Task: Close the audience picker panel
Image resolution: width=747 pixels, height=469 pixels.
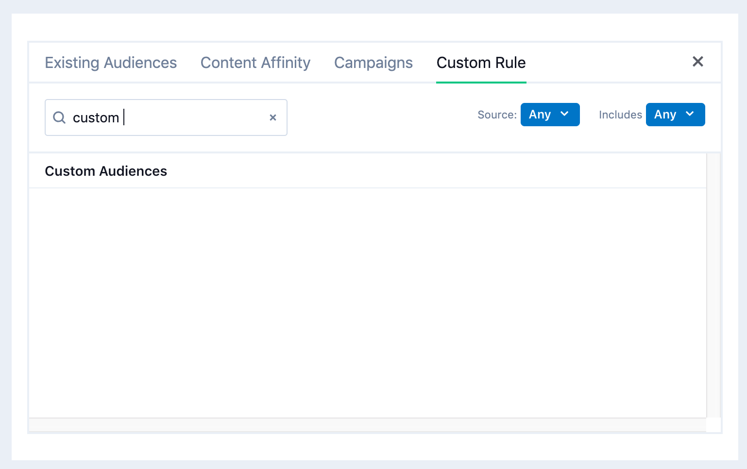Action: 697,62
